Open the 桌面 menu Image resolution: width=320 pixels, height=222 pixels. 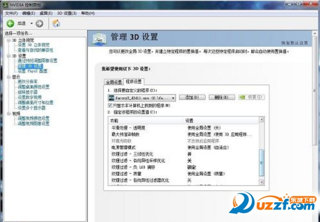(x=46, y=13)
